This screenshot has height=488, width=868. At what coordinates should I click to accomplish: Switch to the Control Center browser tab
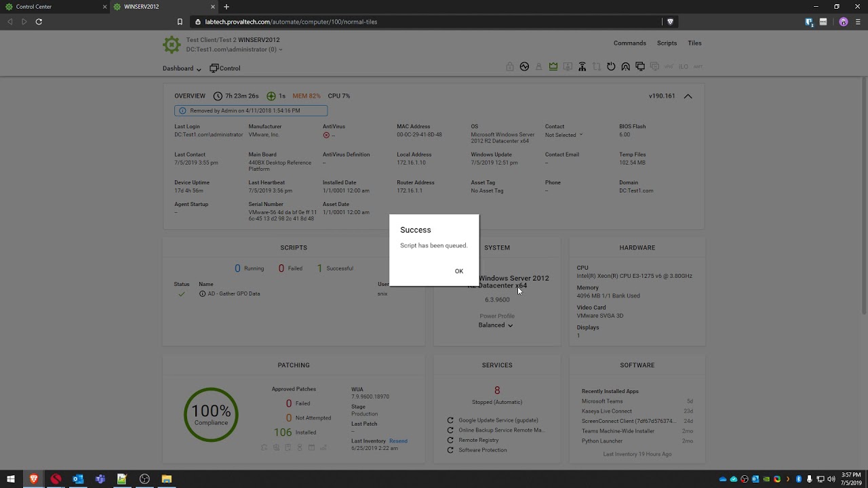(x=54, y=7)
